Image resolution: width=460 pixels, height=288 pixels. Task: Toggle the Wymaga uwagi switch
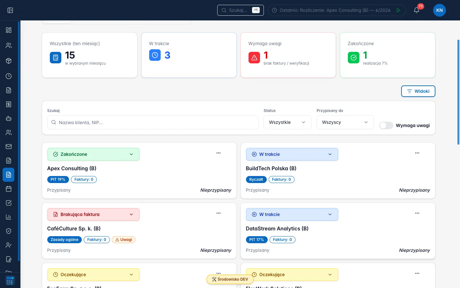[386, 125]
